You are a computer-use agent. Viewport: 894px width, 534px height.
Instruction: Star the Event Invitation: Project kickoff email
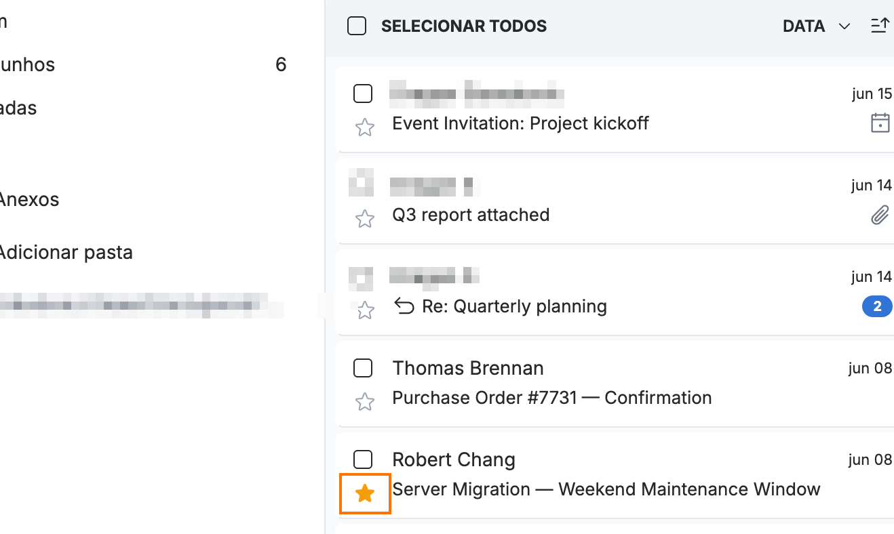pyautogui.click(x=365, y=127)
